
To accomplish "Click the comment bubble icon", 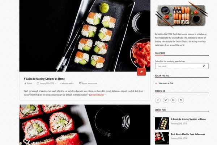I will click(80, 83).
